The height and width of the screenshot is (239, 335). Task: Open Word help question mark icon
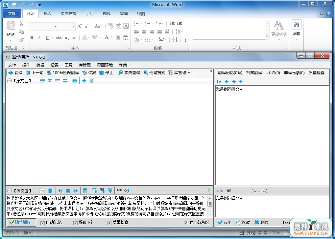click(x=329, y=14)
